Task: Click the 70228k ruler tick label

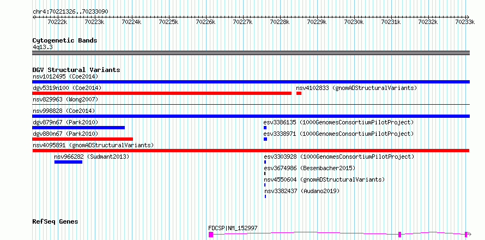Action: 280,22
